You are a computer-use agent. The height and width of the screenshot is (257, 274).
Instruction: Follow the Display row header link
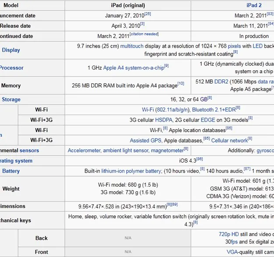coord(11,50)
